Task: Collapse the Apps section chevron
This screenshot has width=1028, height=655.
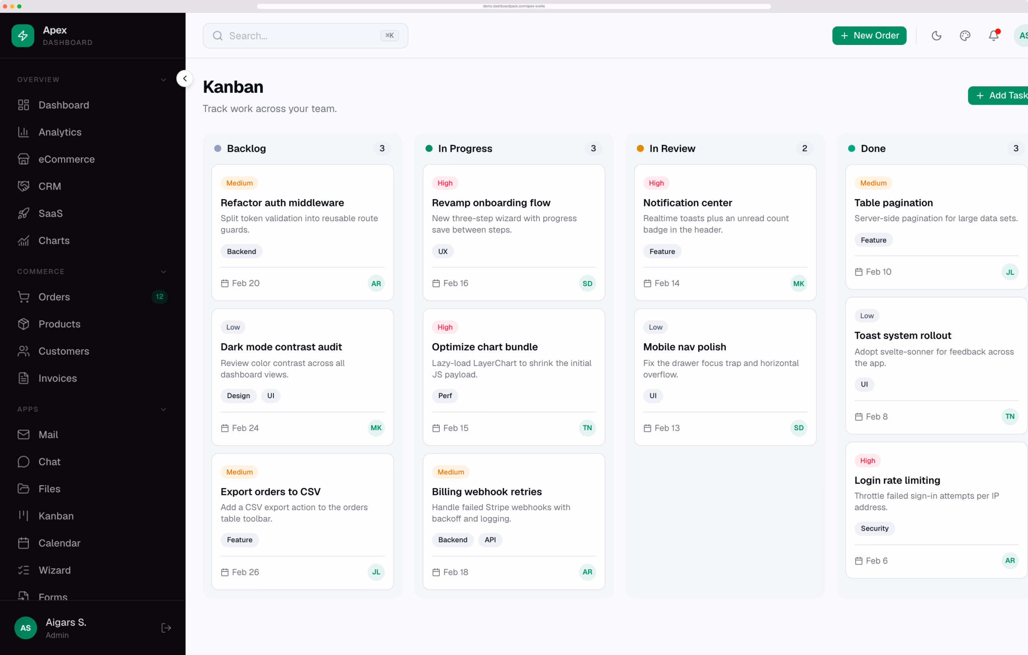Action: [163, 409]
